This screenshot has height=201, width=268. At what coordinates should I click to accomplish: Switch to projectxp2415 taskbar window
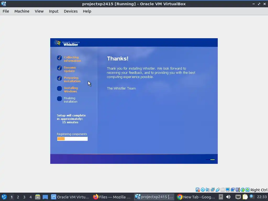click(154, 197)
